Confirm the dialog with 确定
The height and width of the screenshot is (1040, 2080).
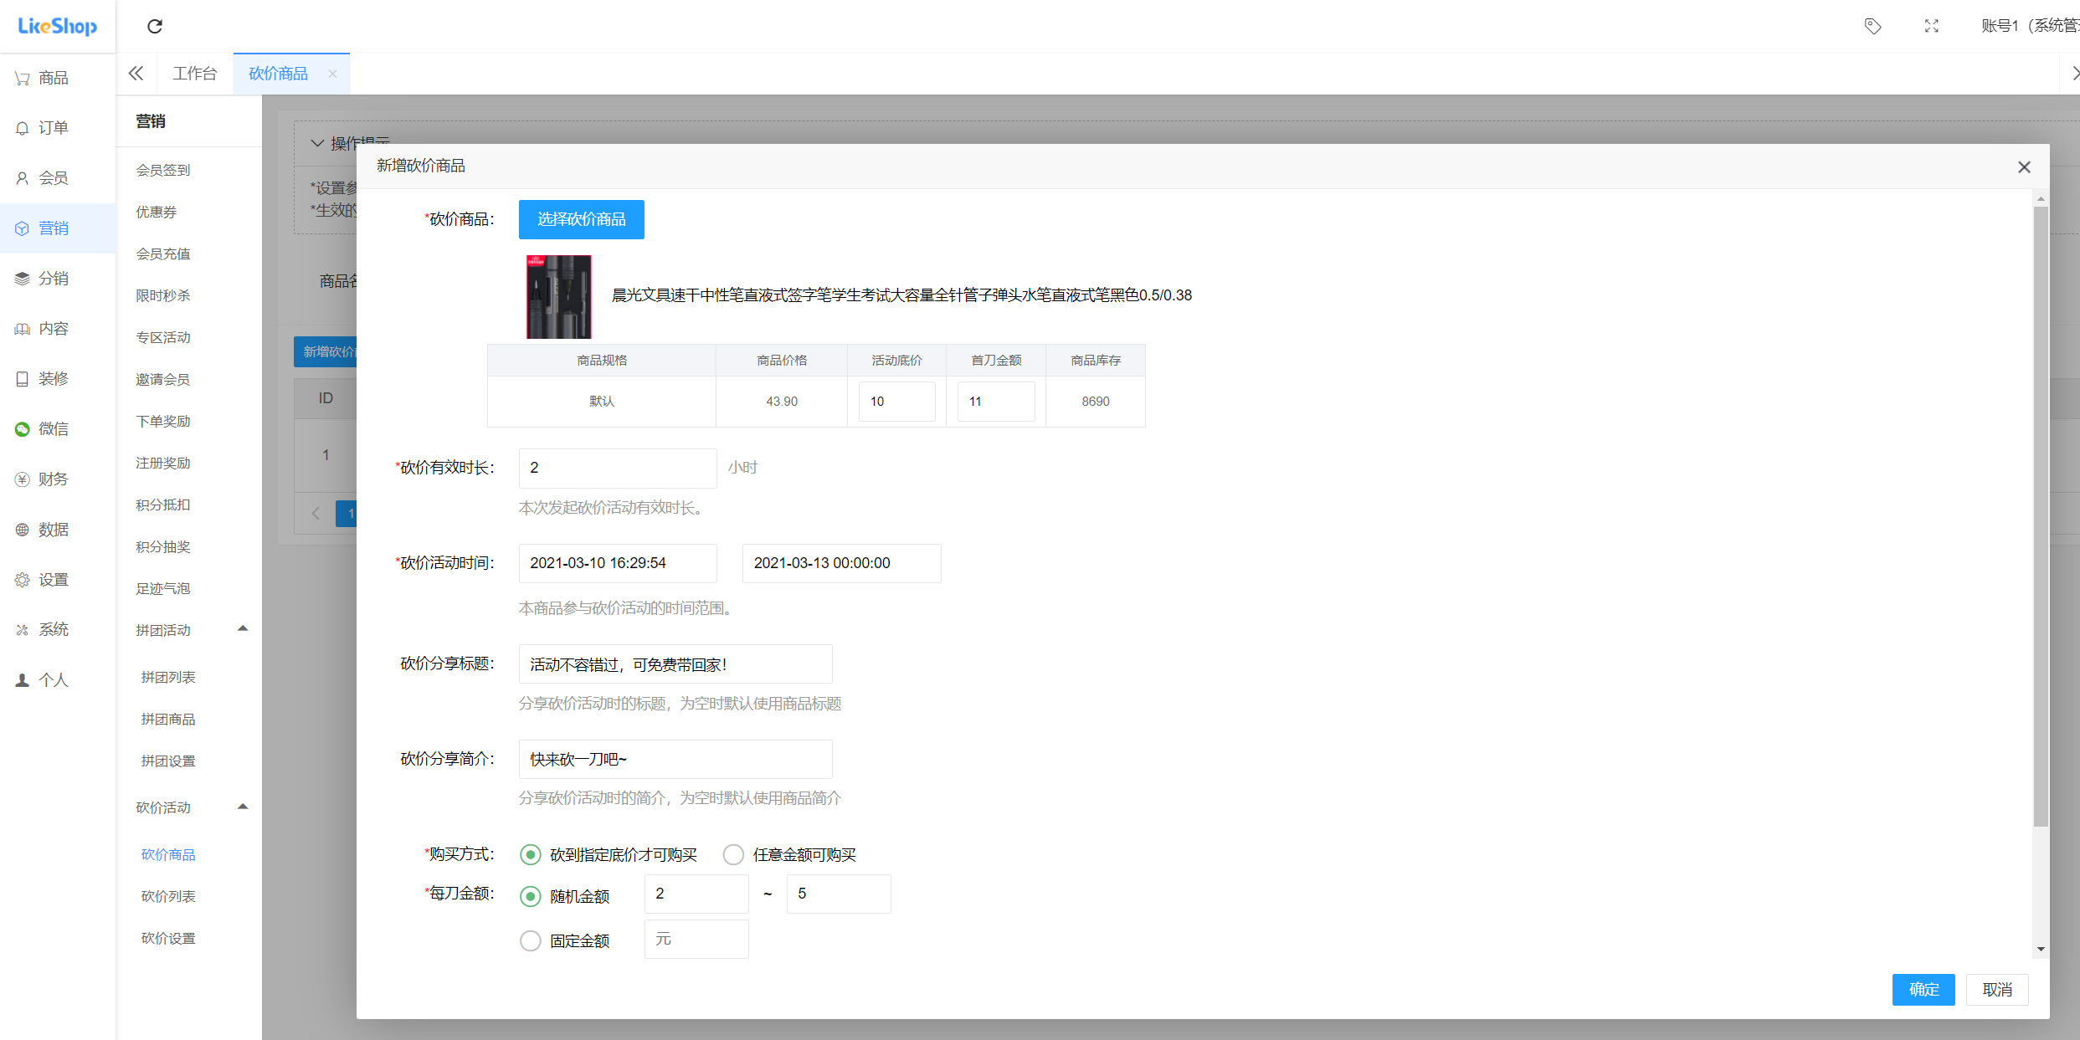[x=1923, y=989]
